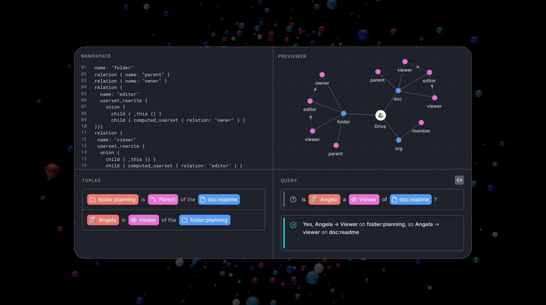Click the blue doc node in graph

coord(398,90)
